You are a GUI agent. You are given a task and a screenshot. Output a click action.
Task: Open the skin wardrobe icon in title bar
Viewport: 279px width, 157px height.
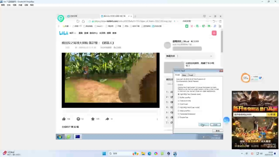pos(205,16)
